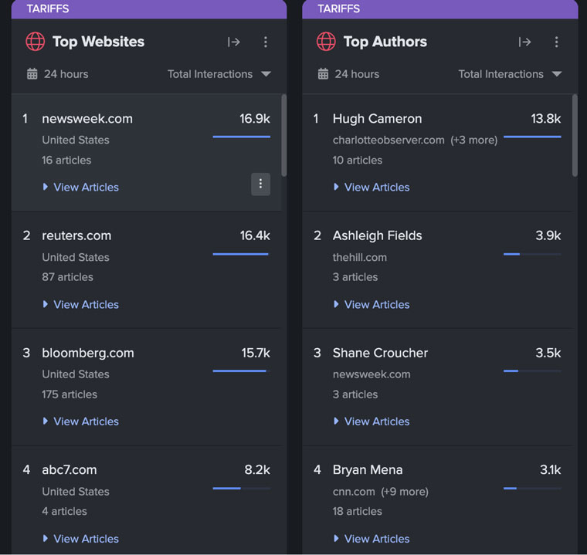Click the reuters.com website name
Screen dimensions: 587x555
point(76,235)
